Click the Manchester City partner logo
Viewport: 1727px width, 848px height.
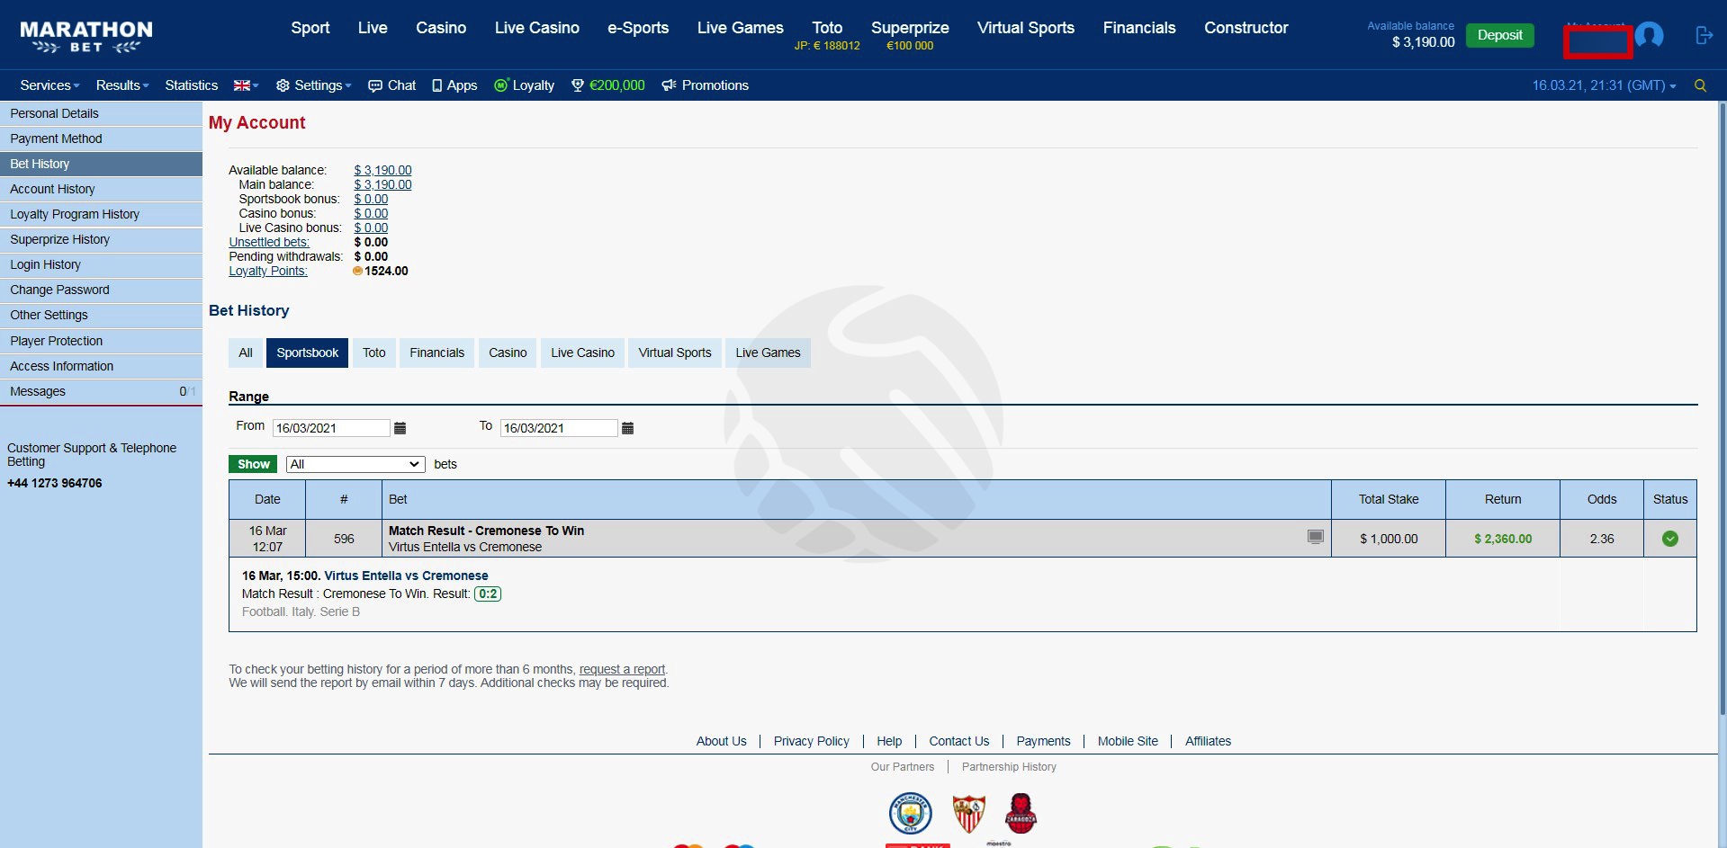pos(910,814)
